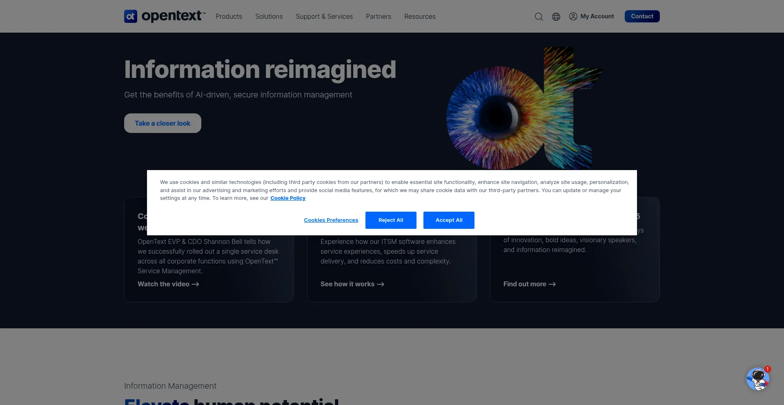
Task: Click the arrow next to Find out more
Action: tap(552, 284)
